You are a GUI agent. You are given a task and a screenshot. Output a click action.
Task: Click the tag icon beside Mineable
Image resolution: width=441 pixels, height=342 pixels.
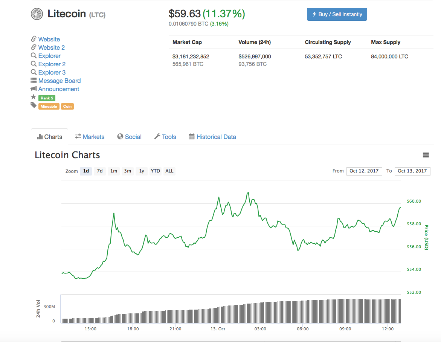tap(34, 105)
